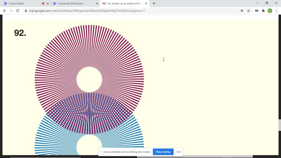
Task: Click the eye-shaped extension icon
Action: pyautogui.click(x=256, y=11)
